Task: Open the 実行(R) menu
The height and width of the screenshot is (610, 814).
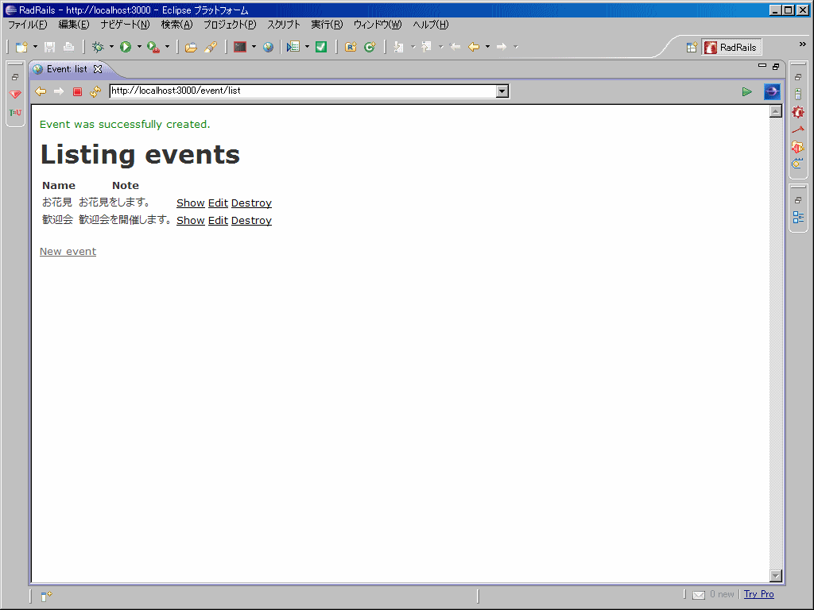Action: coord(327,25)
